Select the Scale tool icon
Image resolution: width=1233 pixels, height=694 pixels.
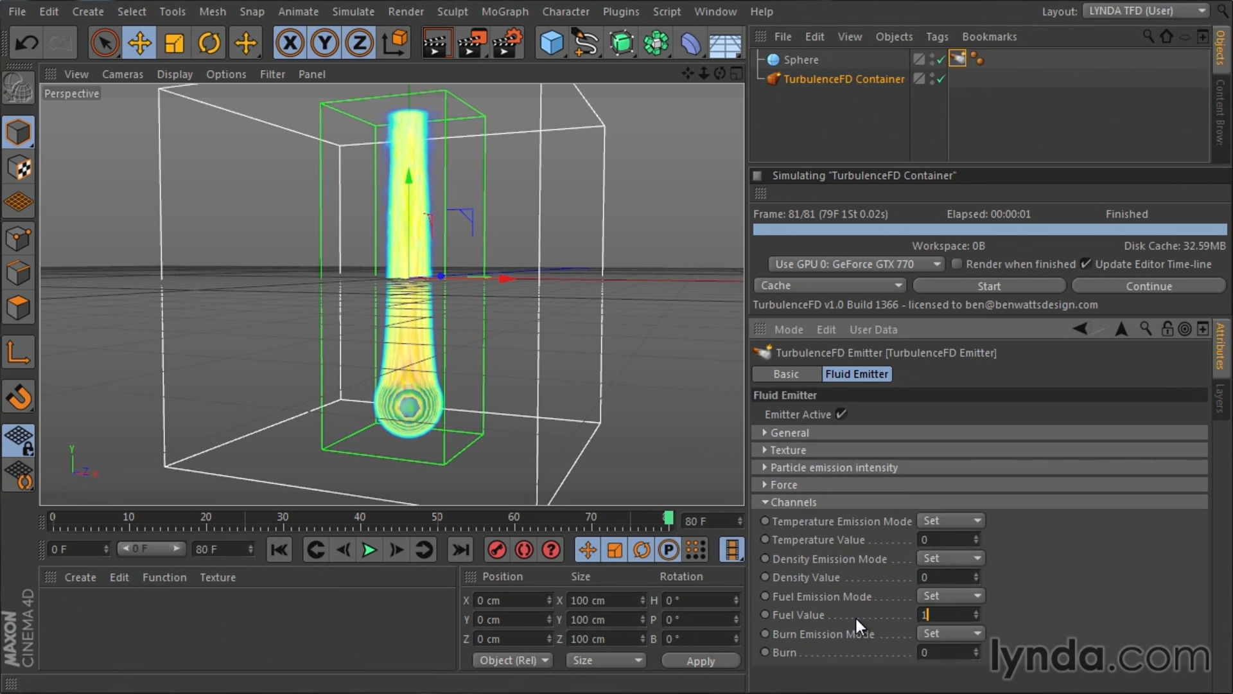[x=174, y=44]
